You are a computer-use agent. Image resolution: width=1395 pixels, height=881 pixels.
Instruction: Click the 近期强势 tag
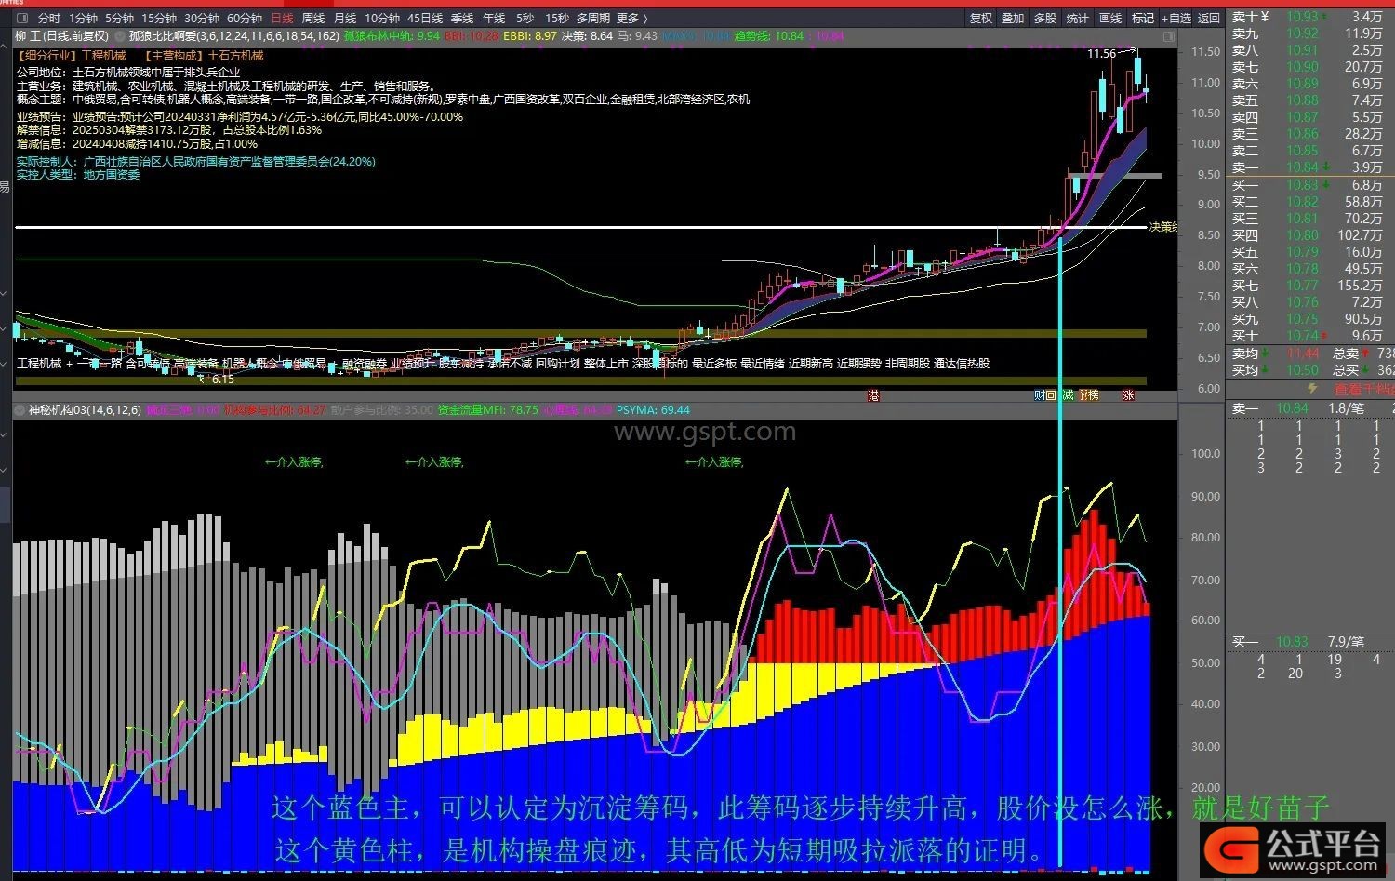click(x=858, y=364)
